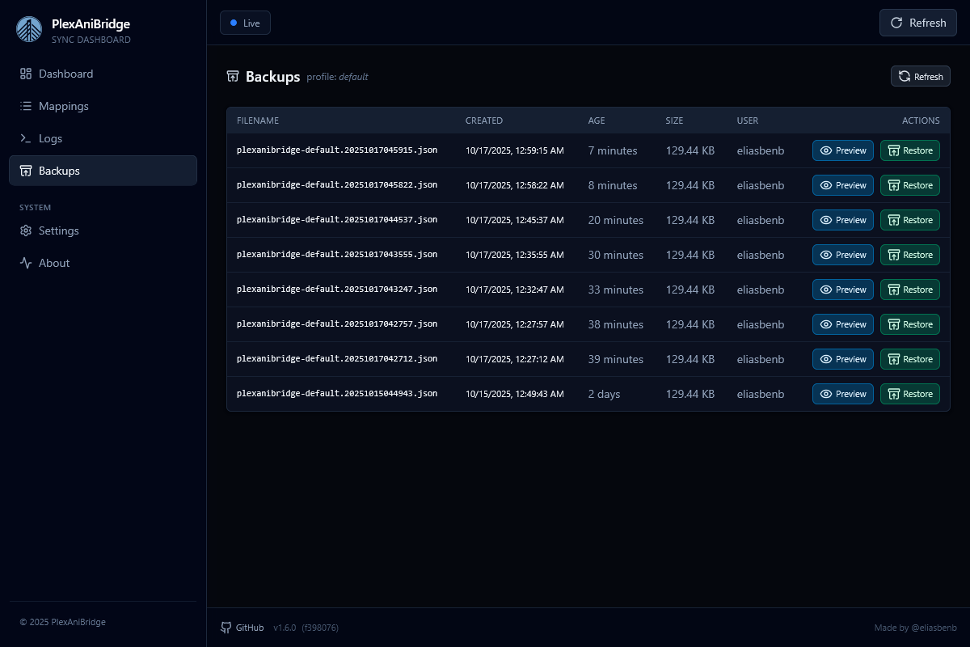This screenshot has width=970, height=647.
Task: Select the plexanibridge-default.20251017043247.json filename
Action: (x=336, y=290)
